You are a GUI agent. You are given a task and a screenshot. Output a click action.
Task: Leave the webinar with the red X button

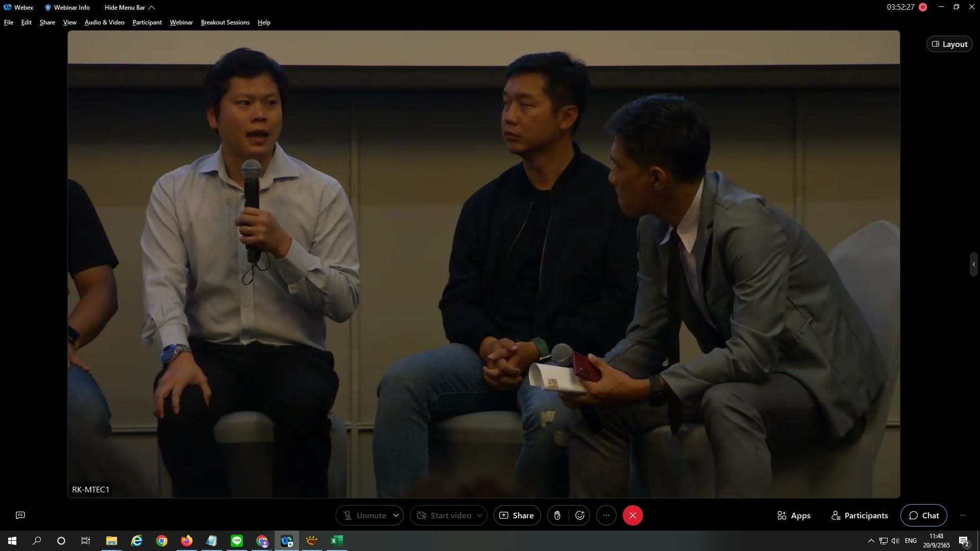click(633, 515)
